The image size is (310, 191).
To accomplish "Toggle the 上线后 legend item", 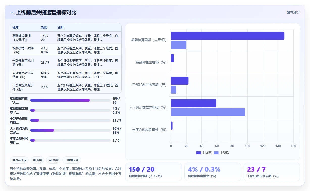I will coord(222,153).
